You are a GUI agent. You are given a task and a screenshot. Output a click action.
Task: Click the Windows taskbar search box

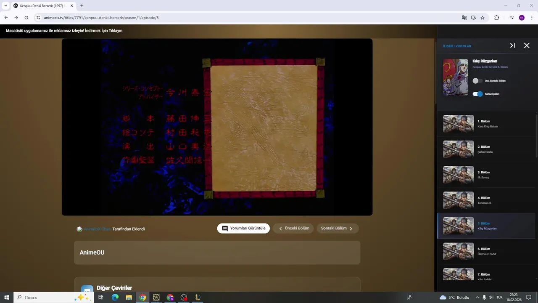tap(53, 297)
